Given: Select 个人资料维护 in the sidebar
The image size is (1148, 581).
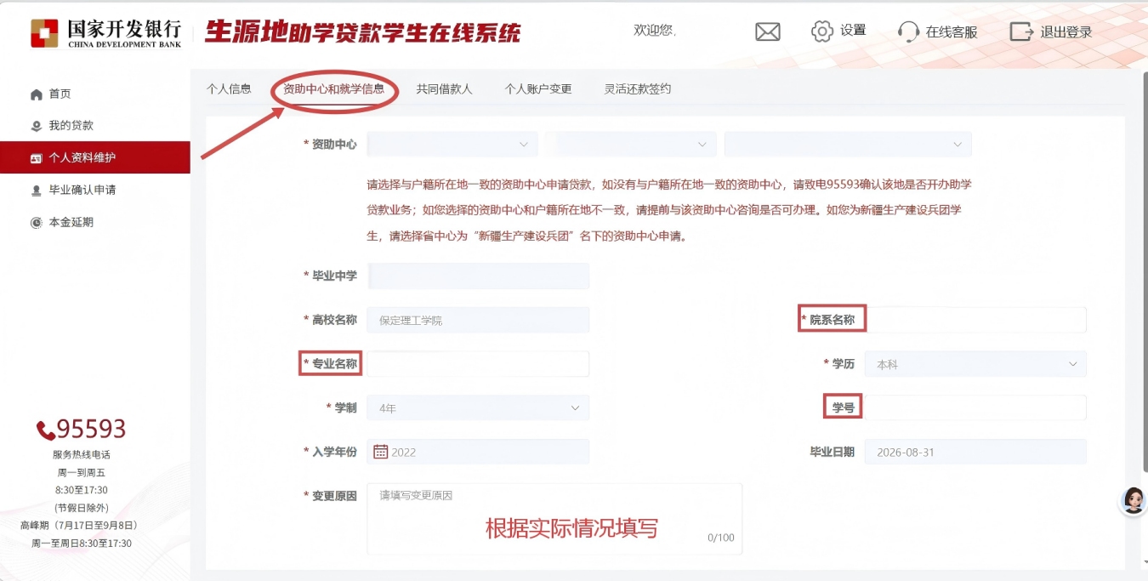Looking at the screenshot, I should 95,157.
